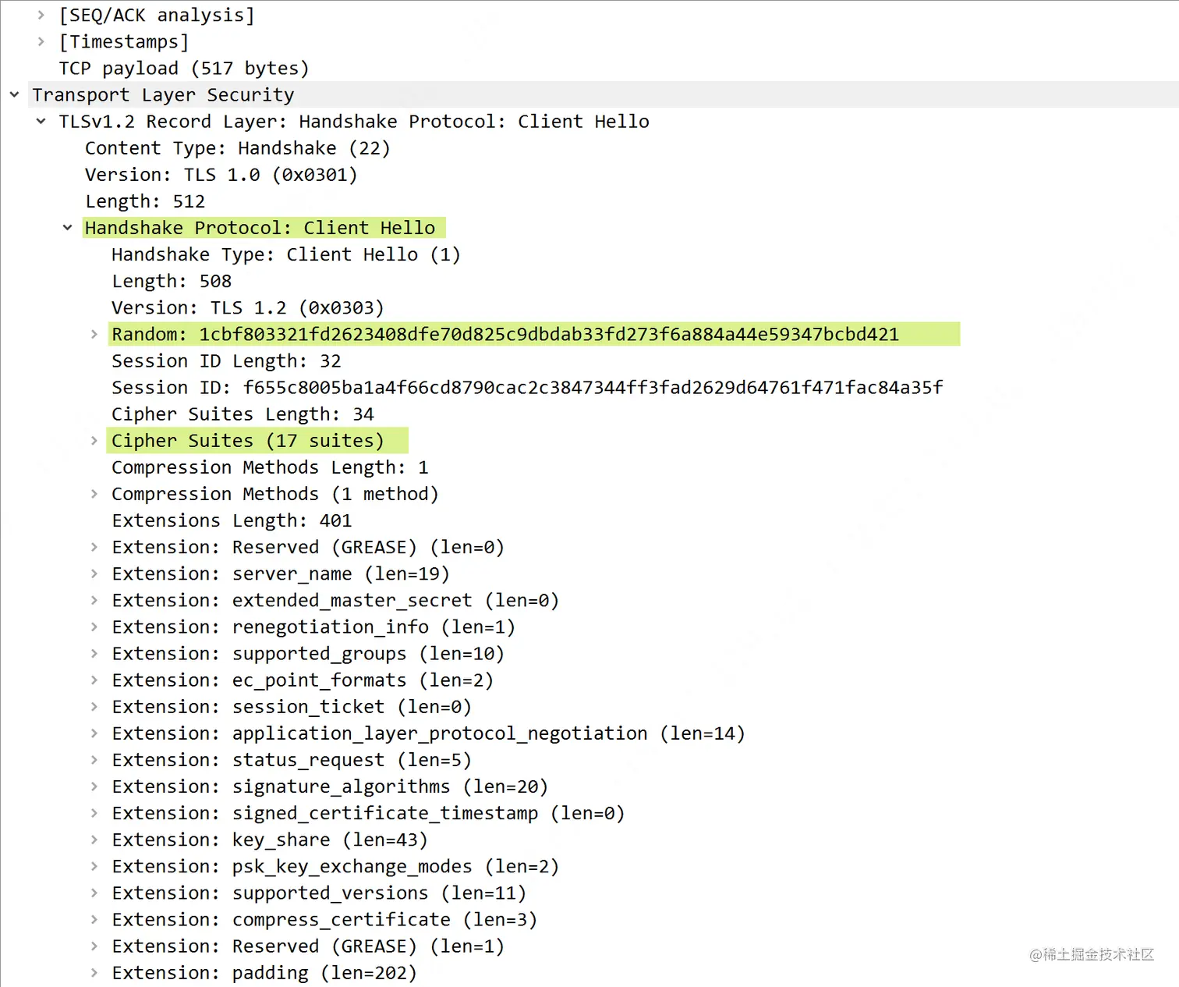Screen dimensions: 1179x987
Task: Expand the supported_groups extension
Action: [94, 653]
